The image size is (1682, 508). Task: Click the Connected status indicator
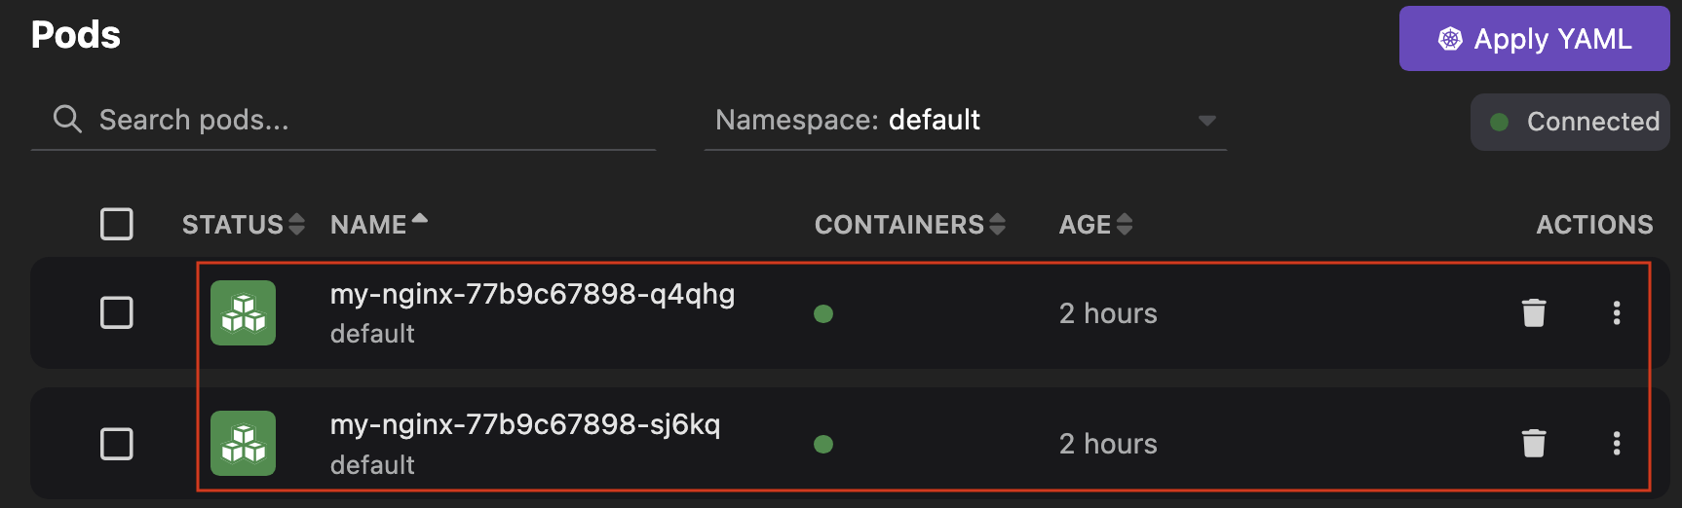[1570, 122]
